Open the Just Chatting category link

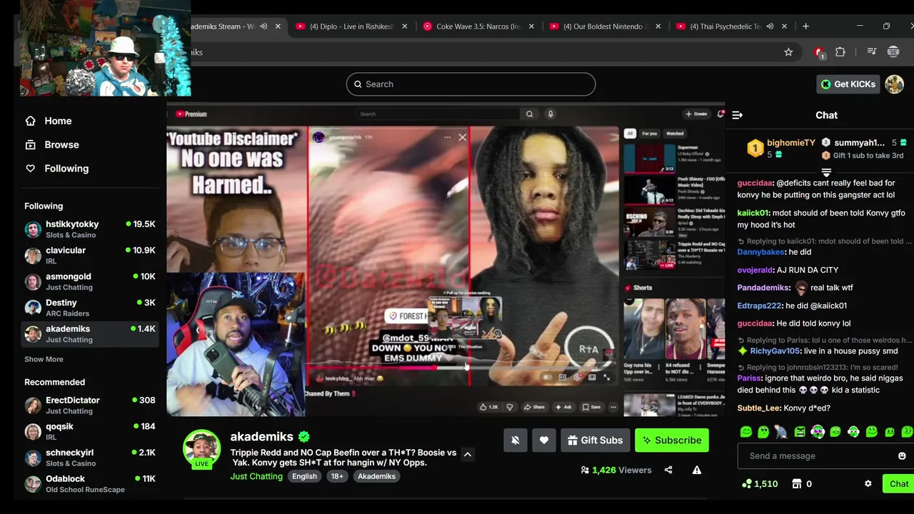click(x=256, y=476)
